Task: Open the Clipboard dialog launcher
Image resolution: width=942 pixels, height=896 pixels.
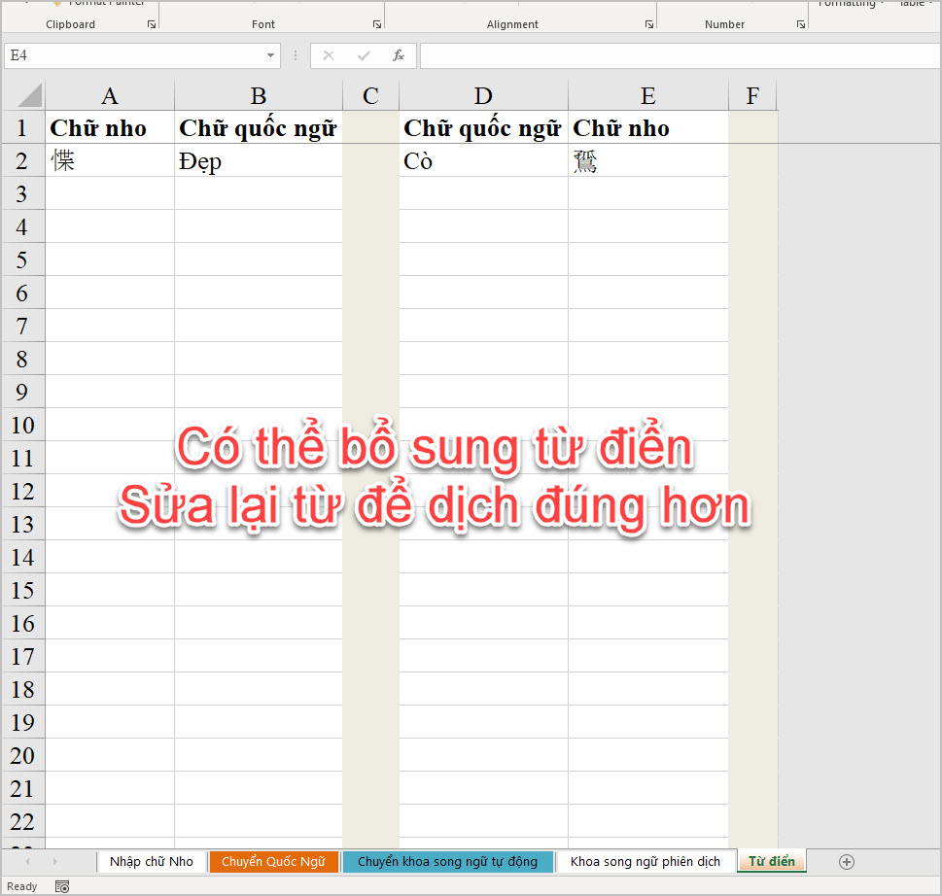Action: coord(151,24)
